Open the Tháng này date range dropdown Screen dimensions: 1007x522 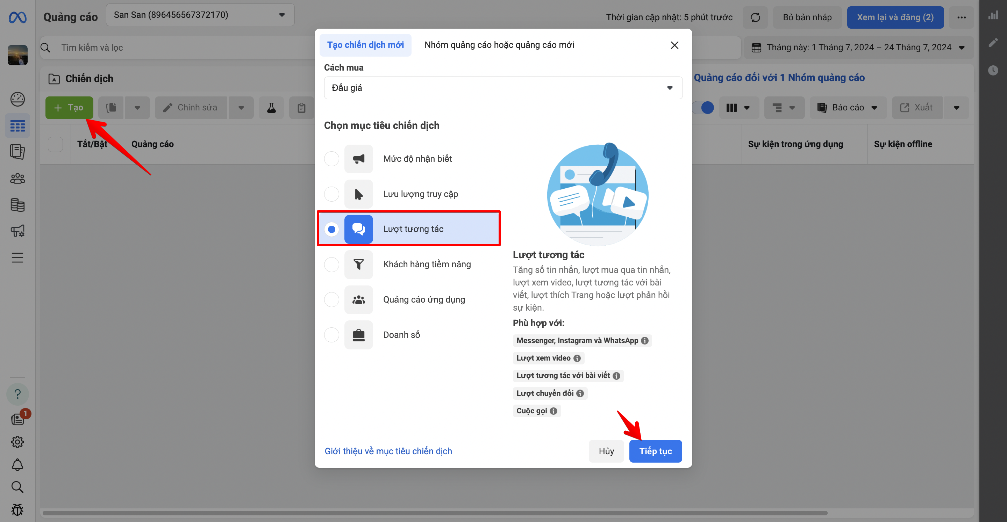(858, 48)
